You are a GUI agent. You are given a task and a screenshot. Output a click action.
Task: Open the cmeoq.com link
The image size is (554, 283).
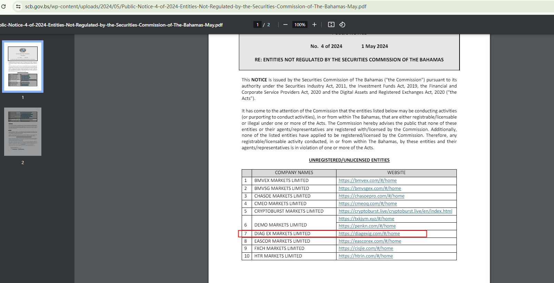(367, 204)
